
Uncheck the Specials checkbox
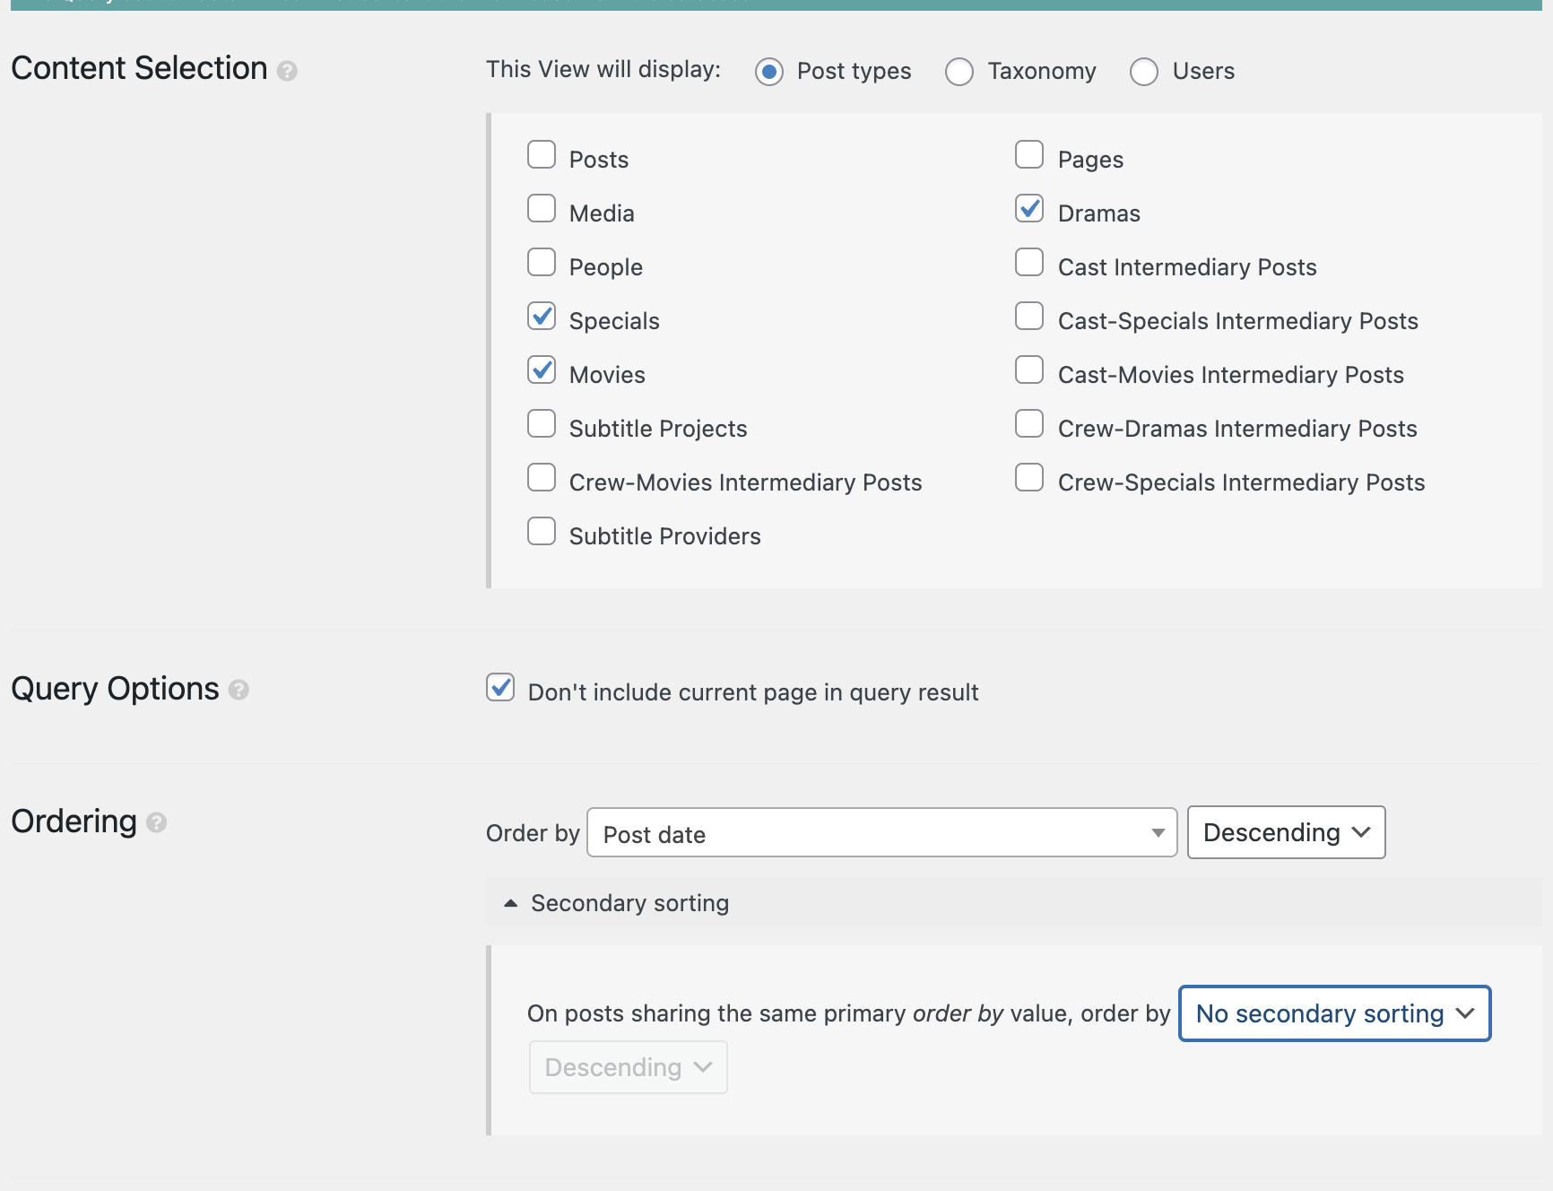(542, 316)
